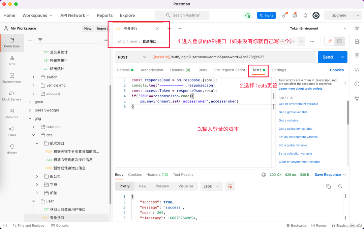
Task: Switch to the Pre-request Script tab
Action: [x=230, y=70]
